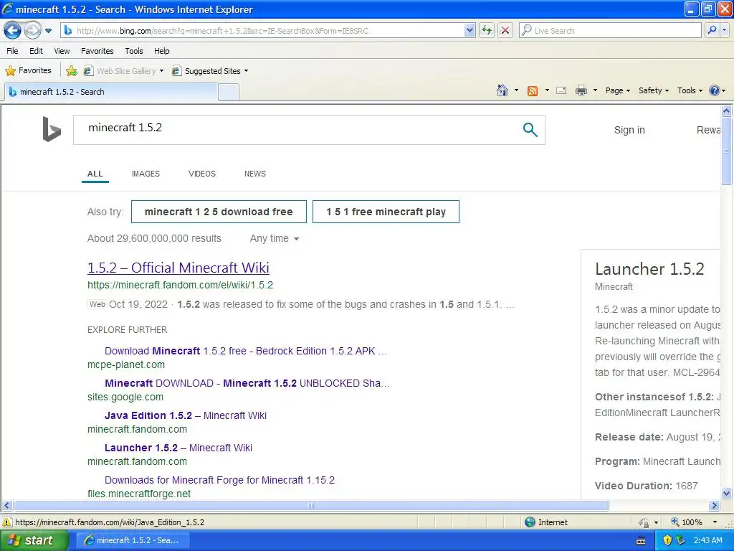Click the Bing search magnifier icon

click(x=530, y=129)
